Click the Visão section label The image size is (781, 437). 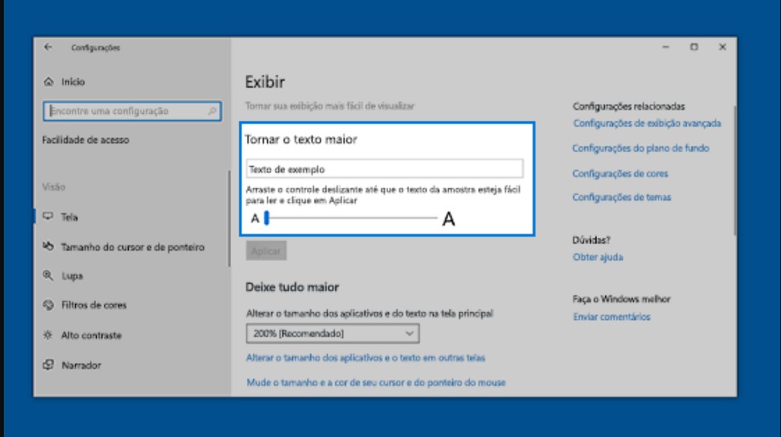(54, 187)
